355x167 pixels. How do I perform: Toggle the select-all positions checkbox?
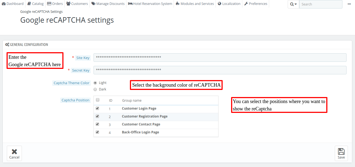pyautogui.click(x=98, y=100)
